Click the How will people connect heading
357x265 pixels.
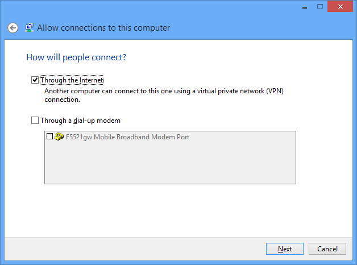pos(76,57)
